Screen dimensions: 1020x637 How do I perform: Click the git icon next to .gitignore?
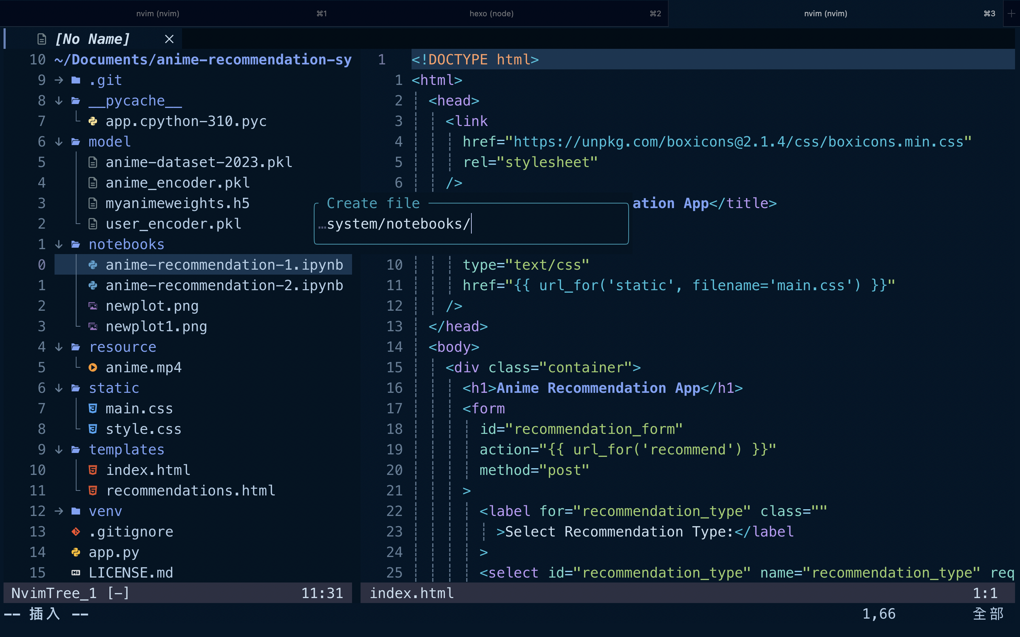76,532
